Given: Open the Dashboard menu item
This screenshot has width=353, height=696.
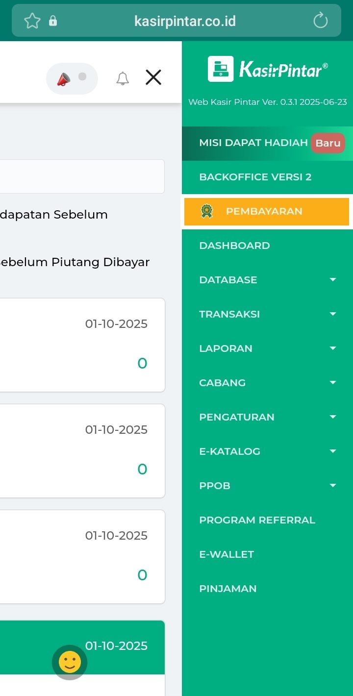Looking at the screenshot, I should pos(234,246).
